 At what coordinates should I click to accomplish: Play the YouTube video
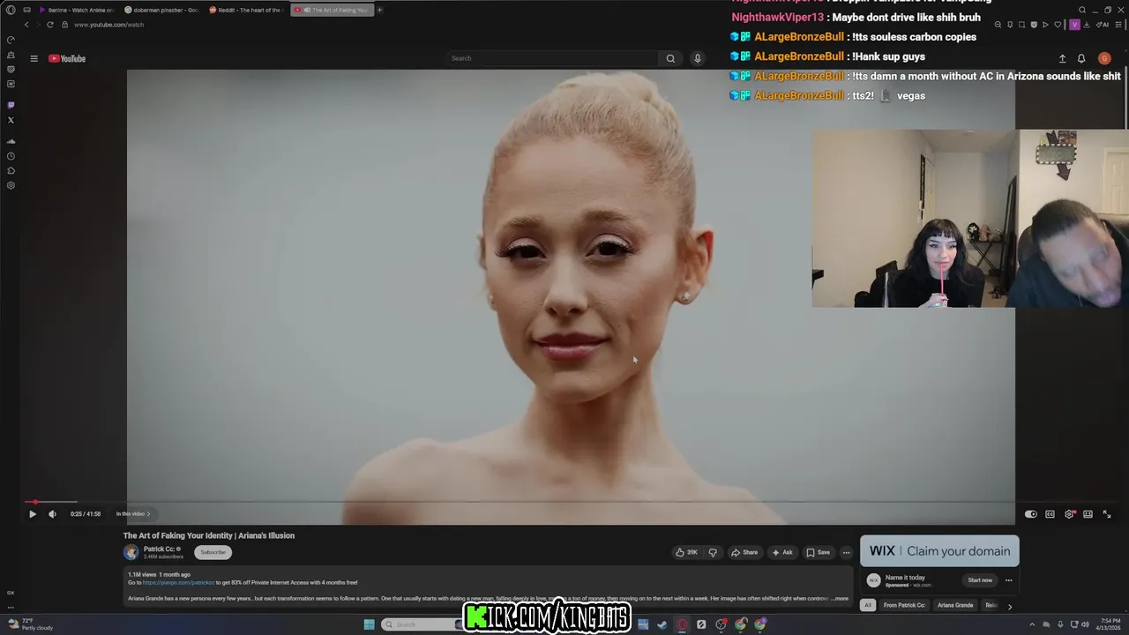click(33, 514)
